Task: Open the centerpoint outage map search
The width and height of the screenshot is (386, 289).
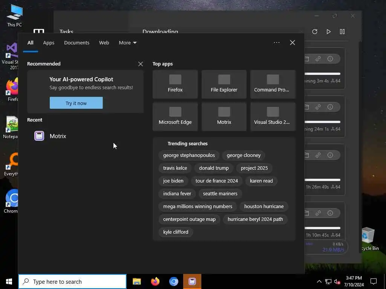Action: tap(189, 219)
